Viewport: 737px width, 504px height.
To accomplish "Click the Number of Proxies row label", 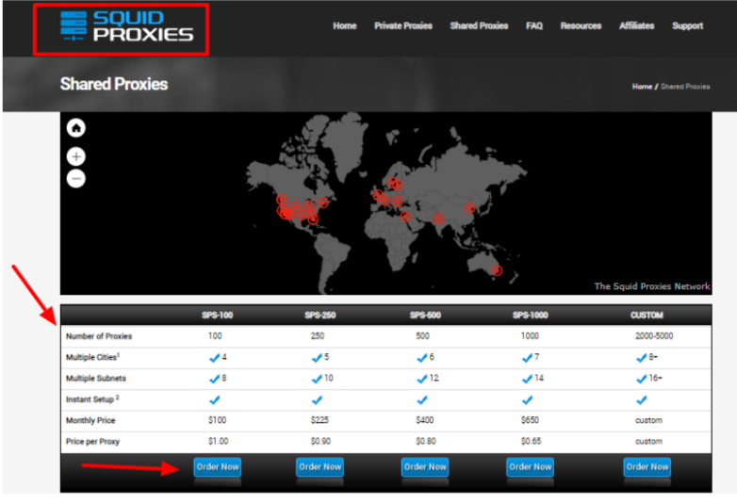I will (x=99, y=336).
